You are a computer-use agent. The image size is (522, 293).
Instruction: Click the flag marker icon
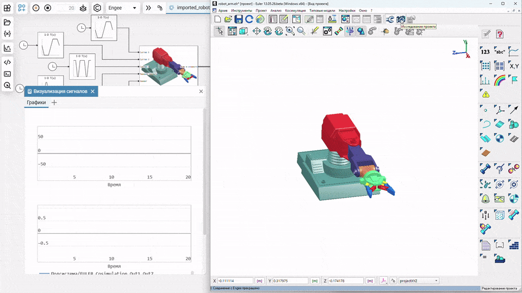point(514,80)
